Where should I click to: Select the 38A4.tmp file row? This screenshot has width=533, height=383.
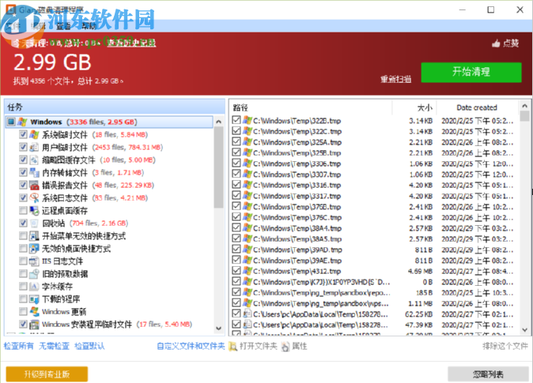click(x=374, y=228)
